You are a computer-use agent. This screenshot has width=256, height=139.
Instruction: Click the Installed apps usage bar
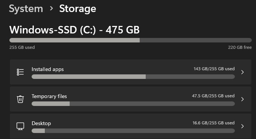point(133,77)
